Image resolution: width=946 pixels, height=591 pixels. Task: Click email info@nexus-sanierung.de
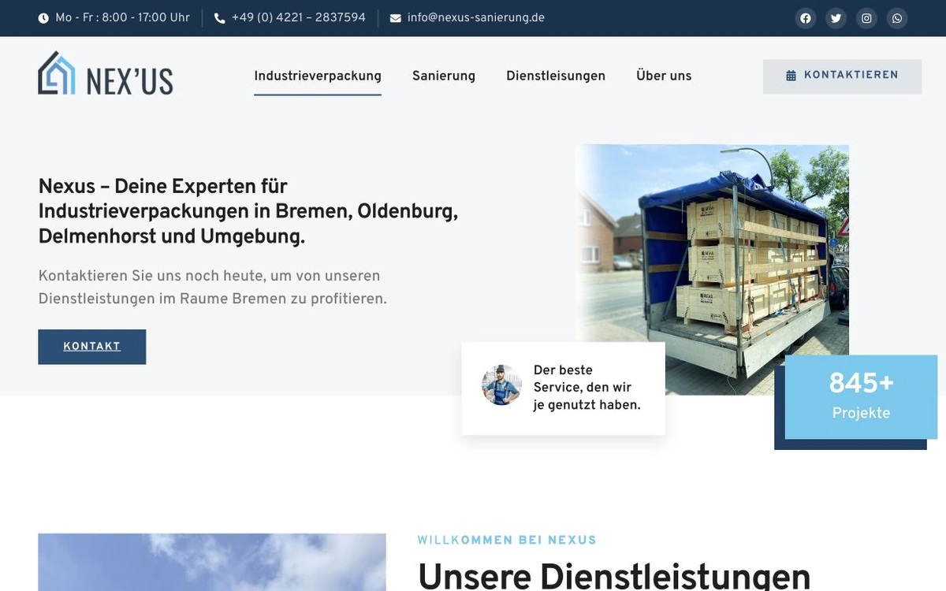pyautogui.click(x=476, y=18)
